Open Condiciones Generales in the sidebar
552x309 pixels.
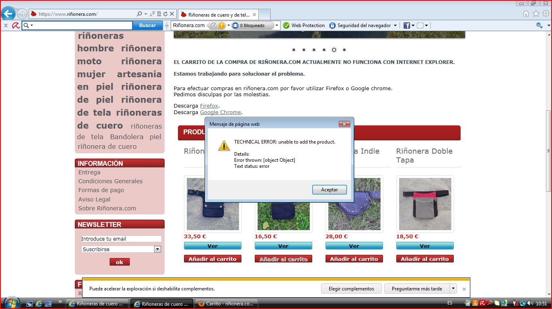(x=110, y=181)
